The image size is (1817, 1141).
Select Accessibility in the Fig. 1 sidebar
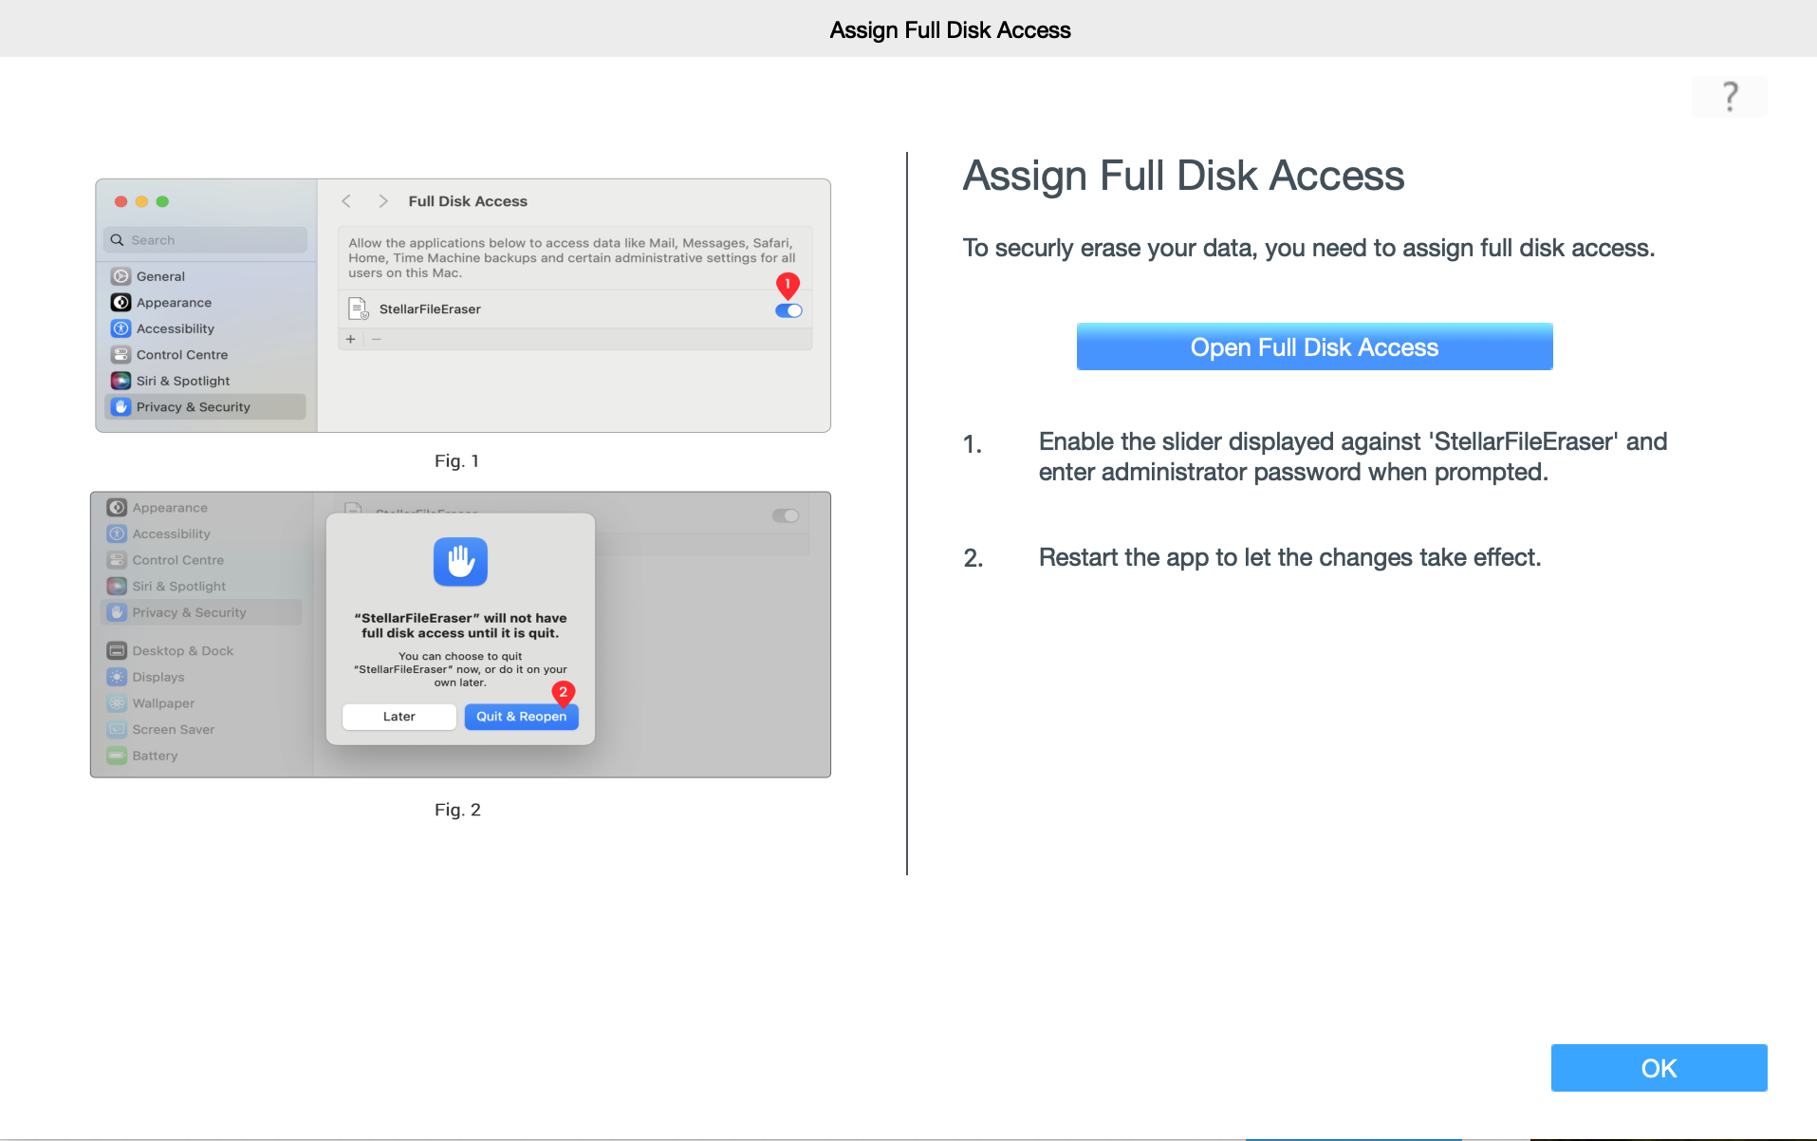[205, 328]
